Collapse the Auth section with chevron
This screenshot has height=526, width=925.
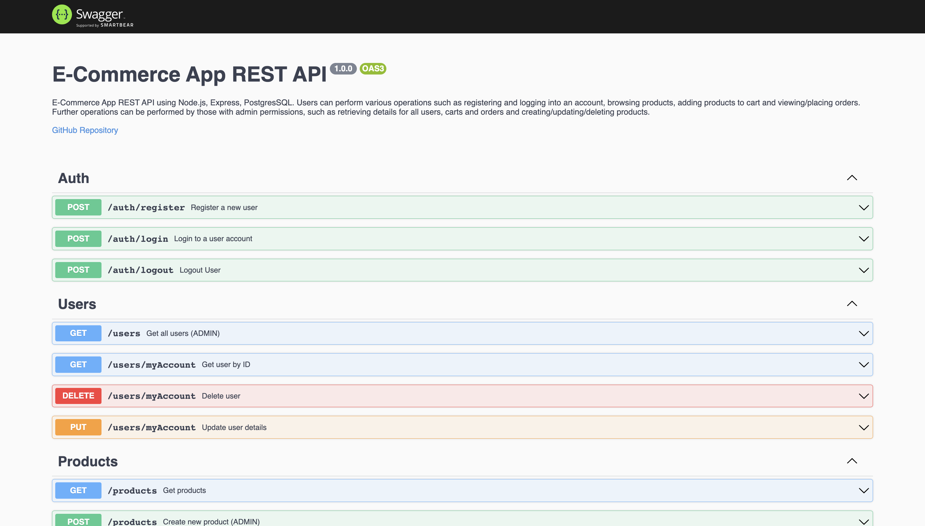852,178
